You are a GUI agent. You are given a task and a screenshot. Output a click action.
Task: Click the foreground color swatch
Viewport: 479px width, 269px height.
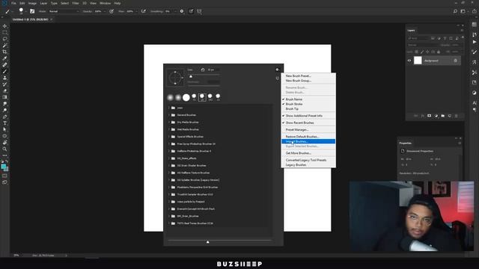[3, 167]
